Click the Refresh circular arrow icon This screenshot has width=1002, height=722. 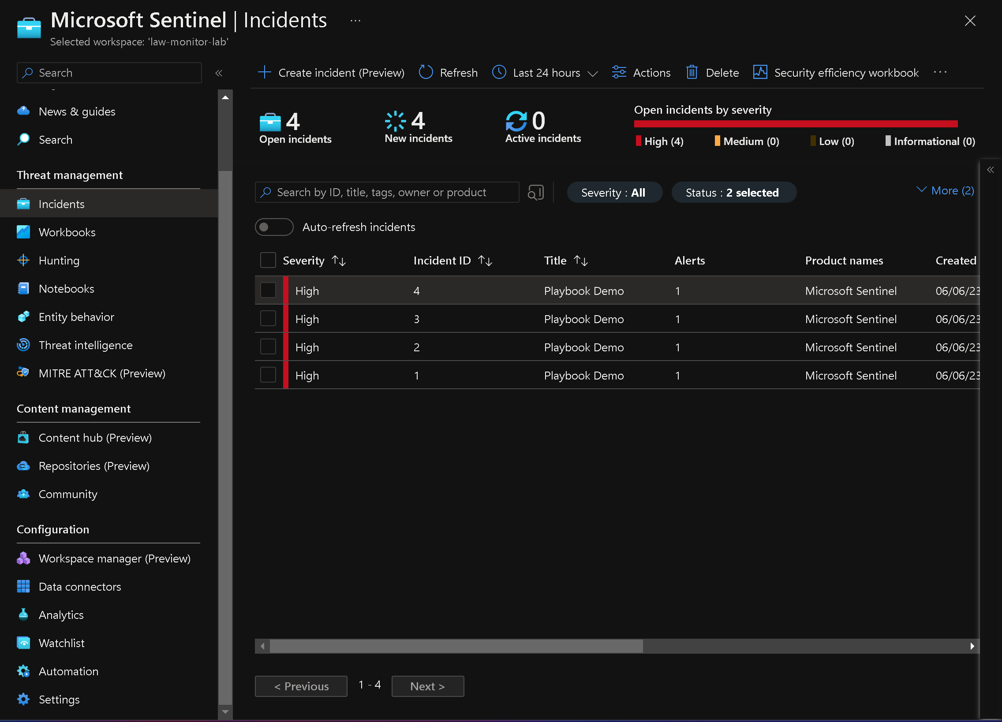coord(426,72)
